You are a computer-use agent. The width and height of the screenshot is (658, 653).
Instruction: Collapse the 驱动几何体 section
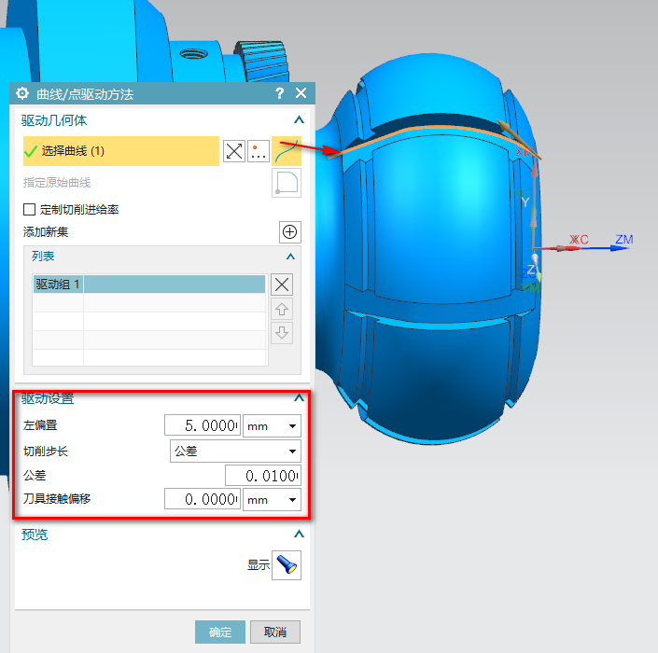coord(299,120)
